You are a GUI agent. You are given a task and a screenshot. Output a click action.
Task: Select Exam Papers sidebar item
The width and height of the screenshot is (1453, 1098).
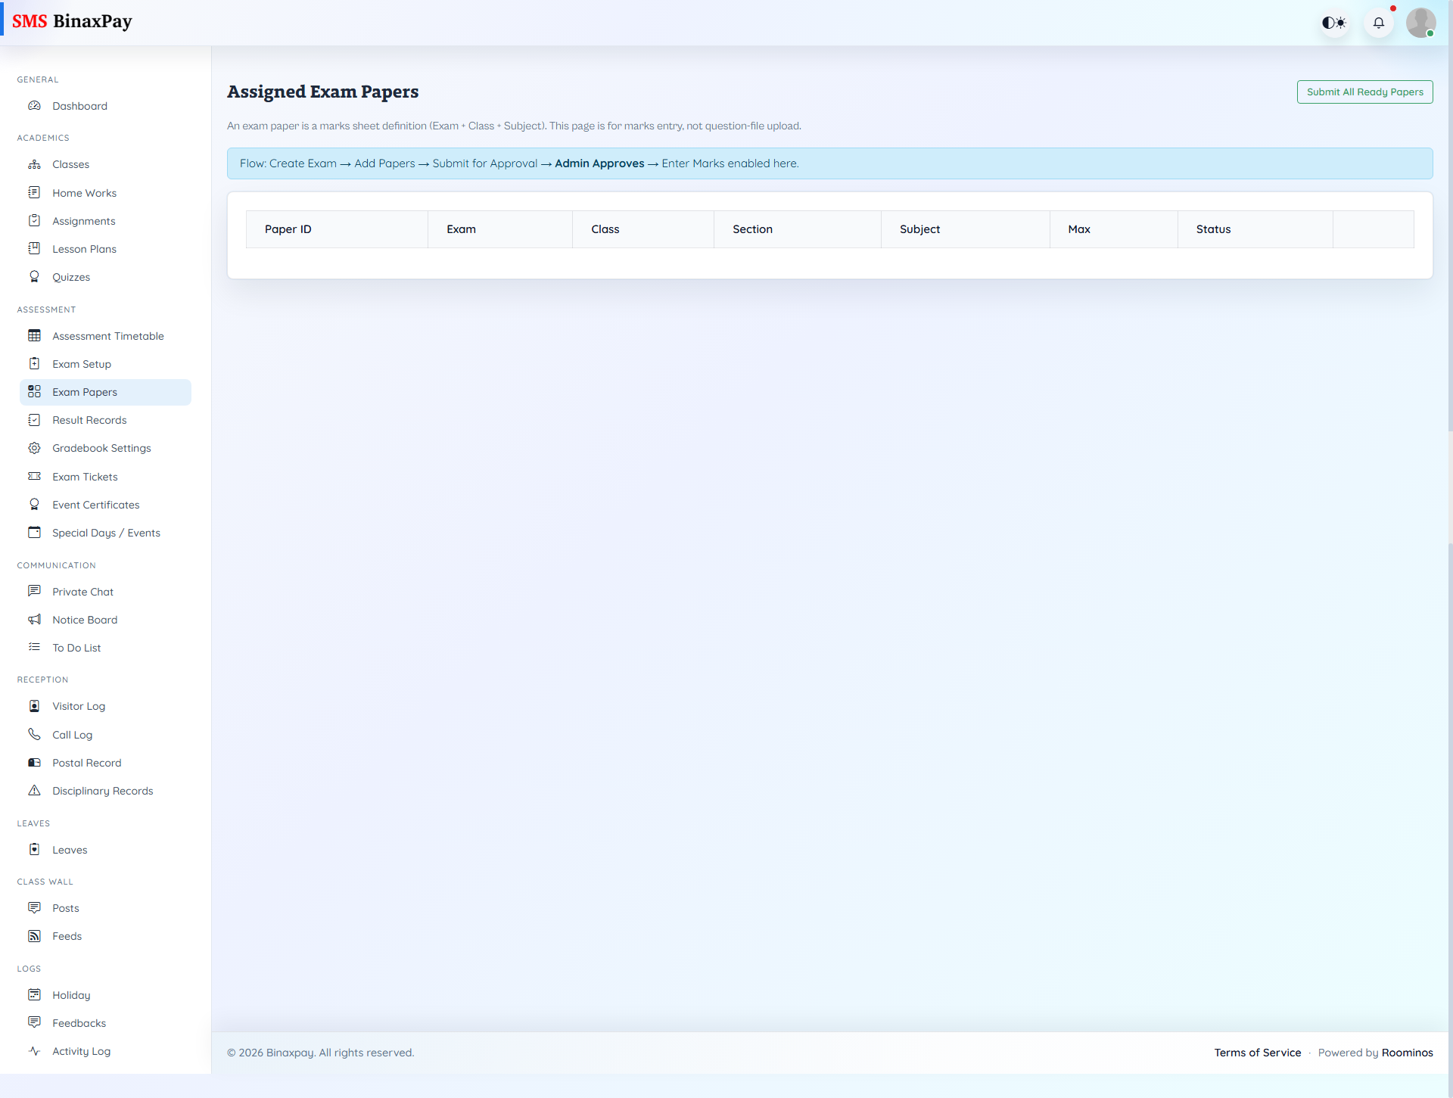coord(85,392)
